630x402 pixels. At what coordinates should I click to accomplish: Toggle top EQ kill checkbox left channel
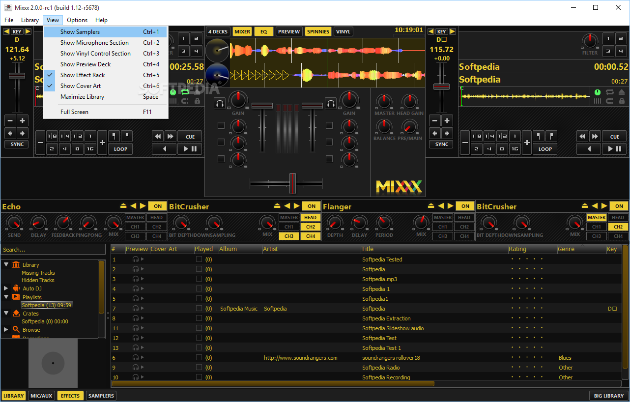pos(221,125)
